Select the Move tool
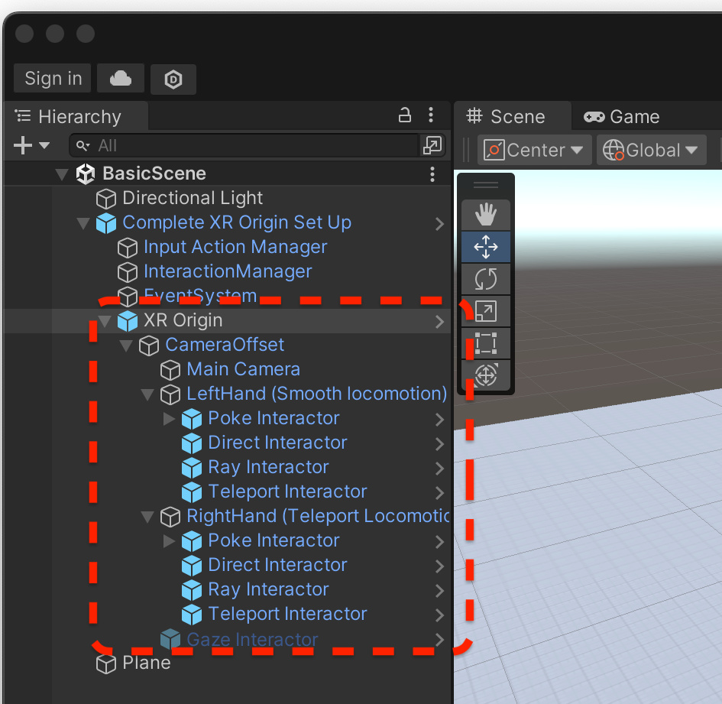The height and width of the screenshot is (704, 722). [x=486, y=247]
